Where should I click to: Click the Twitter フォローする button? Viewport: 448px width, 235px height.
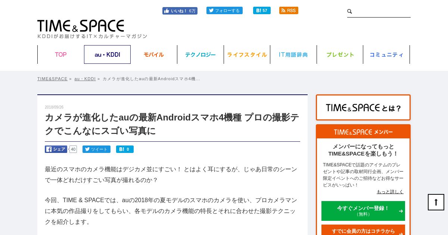pyautogui.click(x=224, y=10)
